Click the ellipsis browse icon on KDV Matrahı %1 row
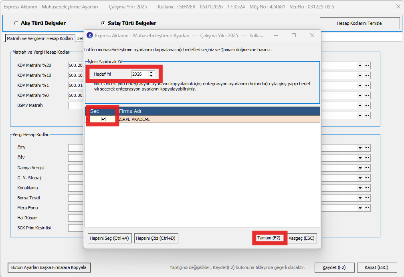Screen dimensions: 404x277 pos(367,86)
